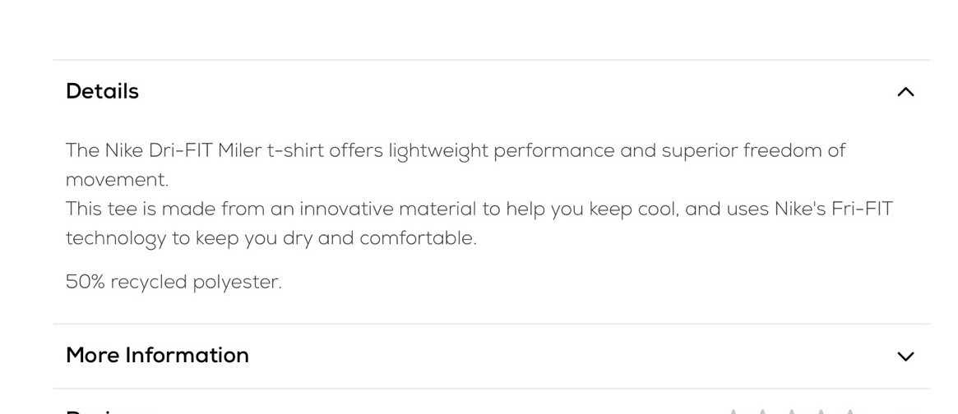This screenshot has height=414, width=958.
Task: Click the word 'comfortable.' in details
Action: click(x=418, y=238)
